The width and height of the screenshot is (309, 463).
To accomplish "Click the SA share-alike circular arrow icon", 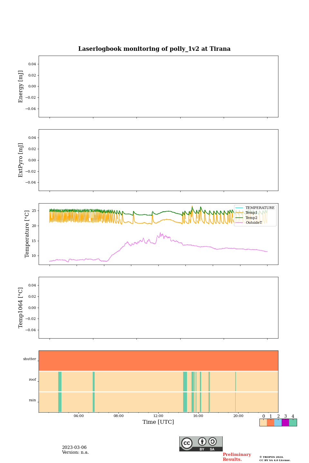I will click(212, 441).
